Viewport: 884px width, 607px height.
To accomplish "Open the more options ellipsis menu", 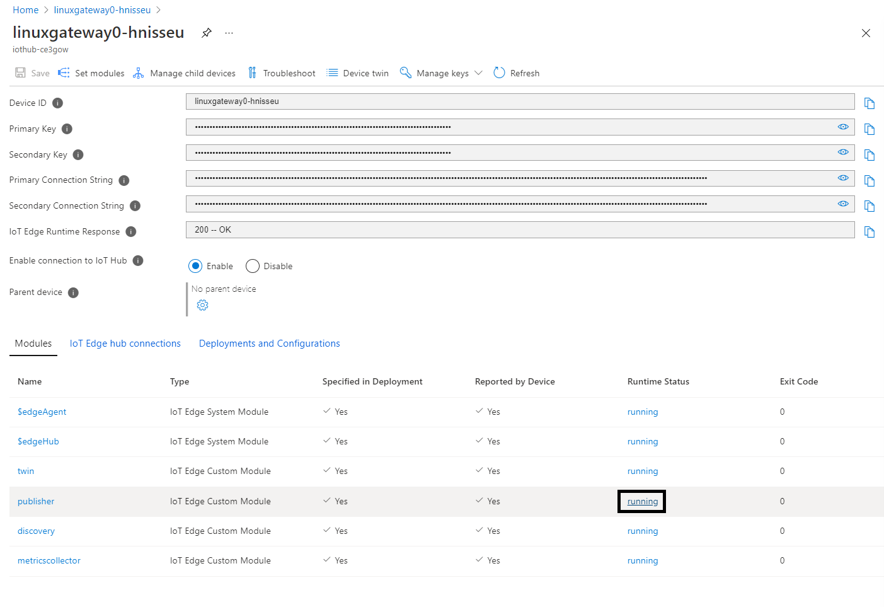I will (x=228, y=32).
